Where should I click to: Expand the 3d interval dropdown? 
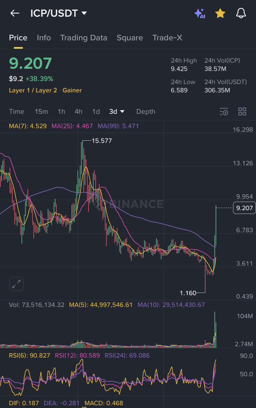click(117, 112)
